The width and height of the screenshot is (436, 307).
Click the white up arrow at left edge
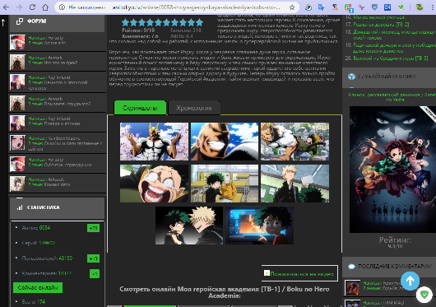click(3, 22)
